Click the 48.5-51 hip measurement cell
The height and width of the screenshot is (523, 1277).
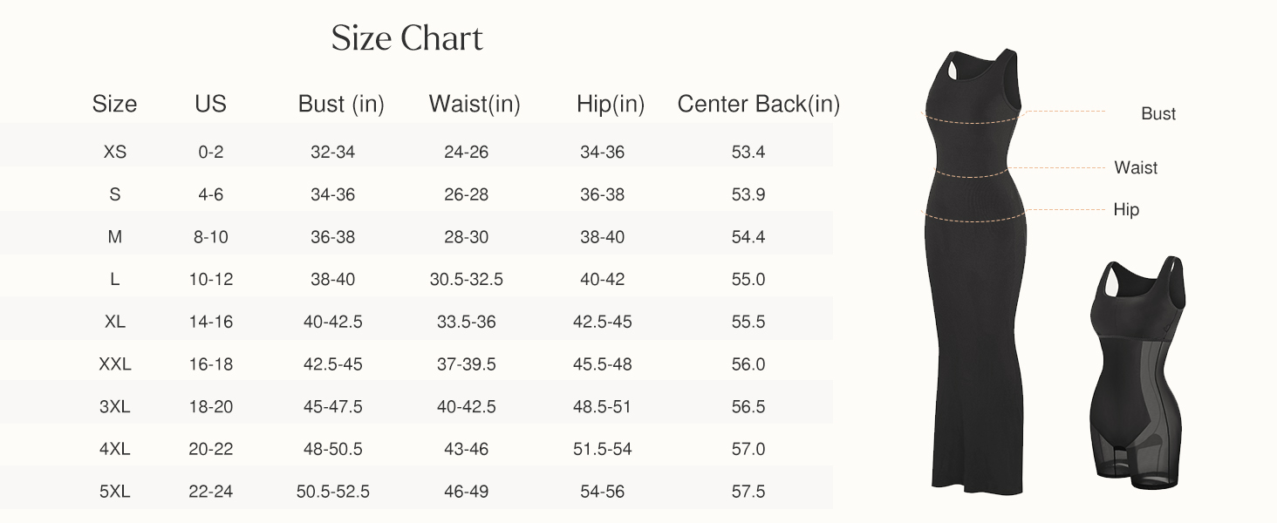[602, 407]
